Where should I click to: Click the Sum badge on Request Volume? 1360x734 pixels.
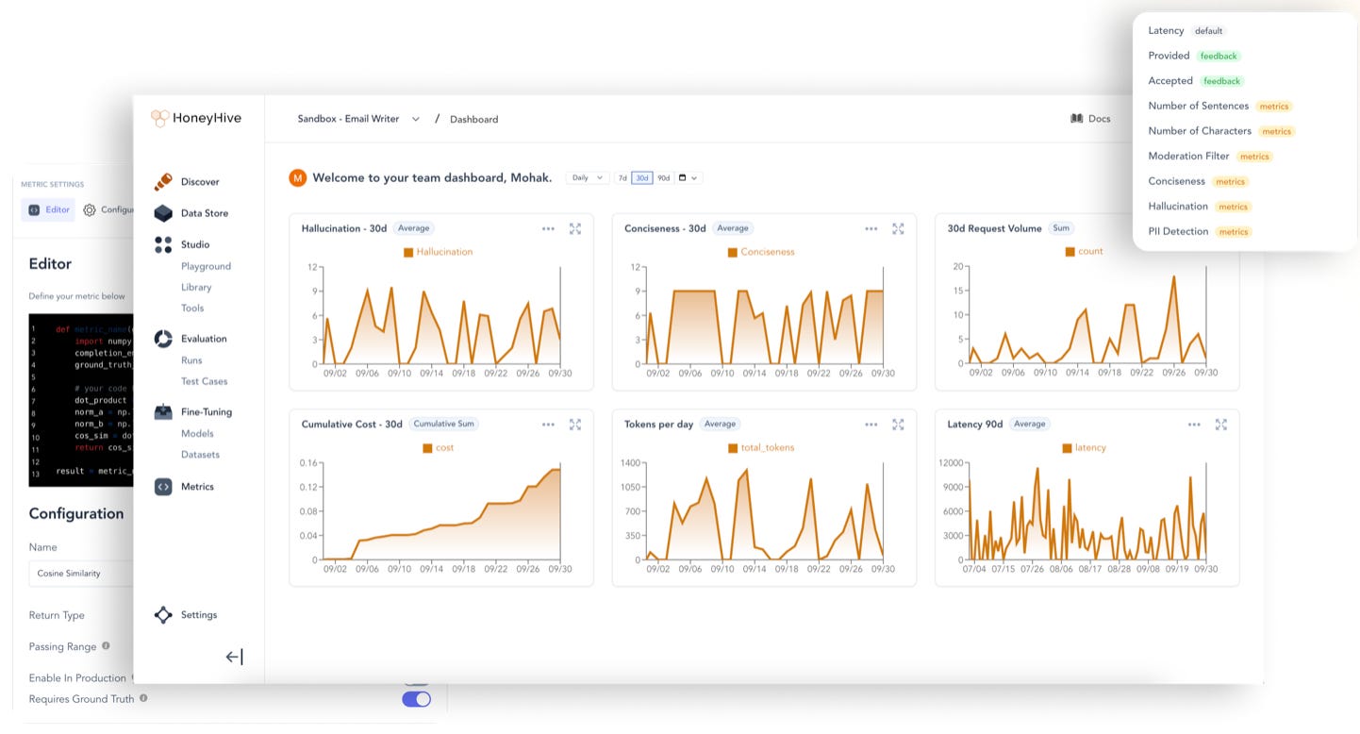pyautogui.click(x=1061, y=228)
